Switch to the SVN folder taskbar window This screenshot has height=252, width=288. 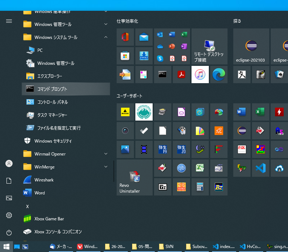point(170,247)
